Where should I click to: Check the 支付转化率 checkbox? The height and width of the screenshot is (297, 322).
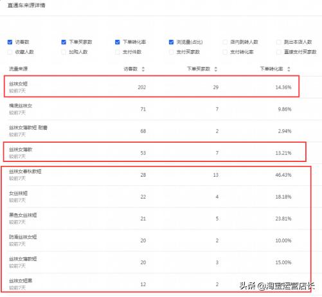point(225,52)
